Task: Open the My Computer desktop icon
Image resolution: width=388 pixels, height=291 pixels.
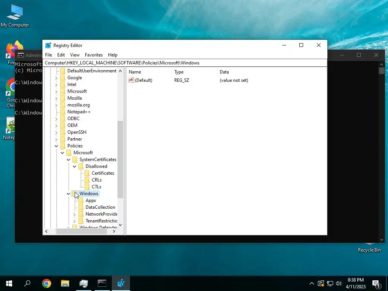Action: [x=15, y=16]
